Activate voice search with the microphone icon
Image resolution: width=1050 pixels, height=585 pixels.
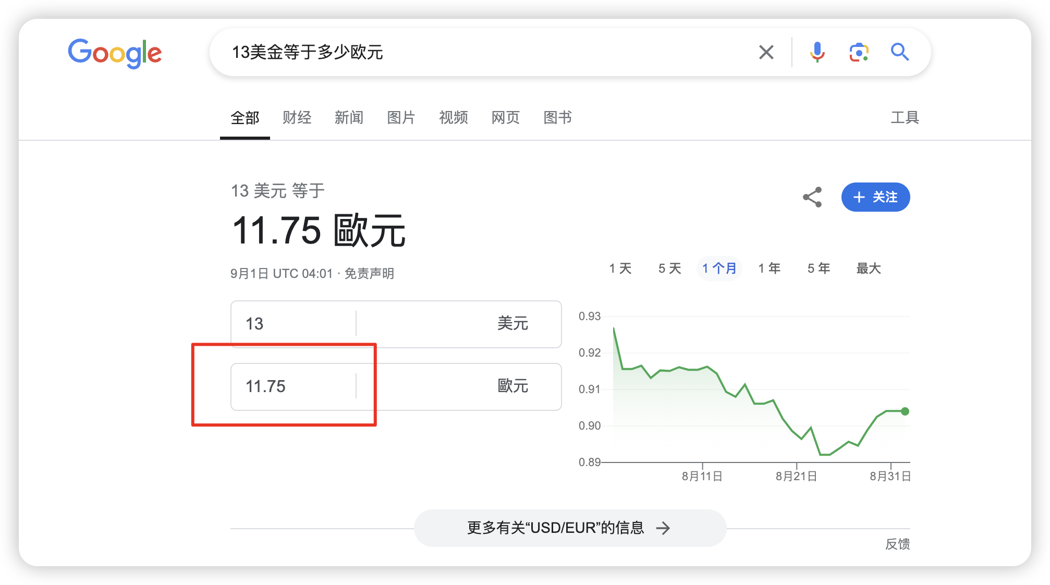coord(817,52)
